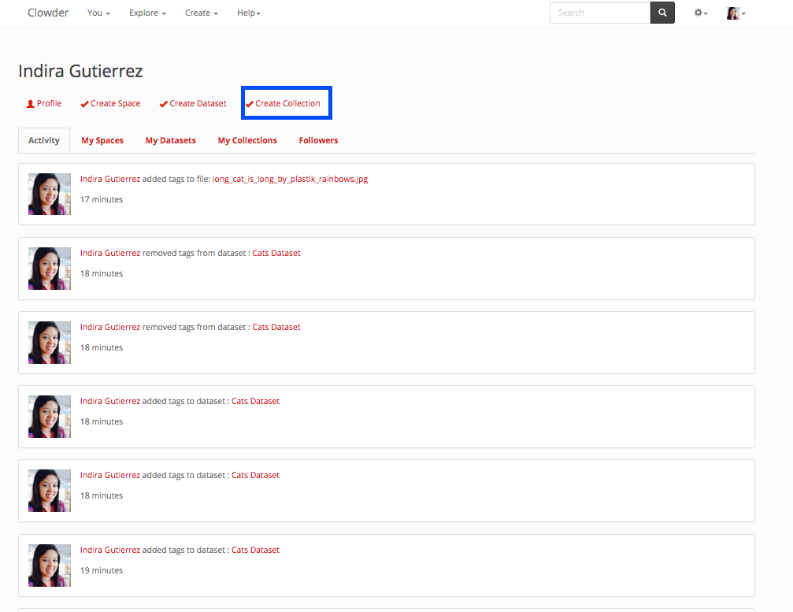Click the Create Dataset checkmark link
This screenshot has width=793, height=612.
pyautogui.click(x=193, y=104)
